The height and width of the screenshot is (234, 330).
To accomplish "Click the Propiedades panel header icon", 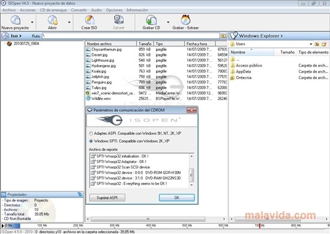I will point(4,194).
